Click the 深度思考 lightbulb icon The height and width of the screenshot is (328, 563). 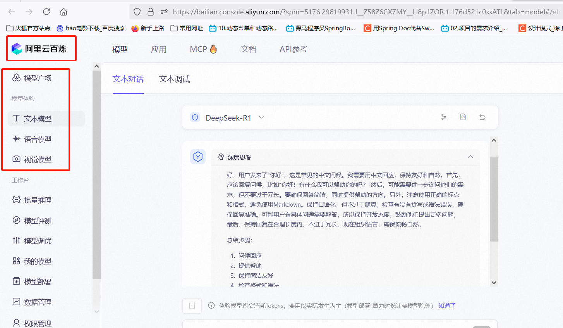point(221,157)
